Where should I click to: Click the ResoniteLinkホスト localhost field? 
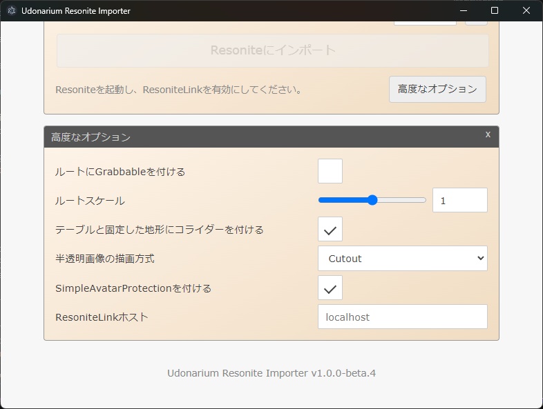tap(402, 317)
